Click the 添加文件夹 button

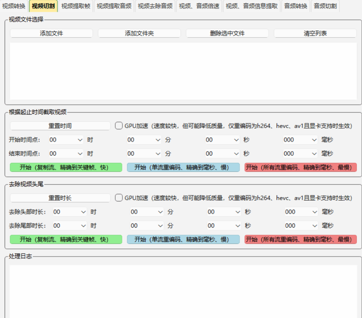[139, 33]
